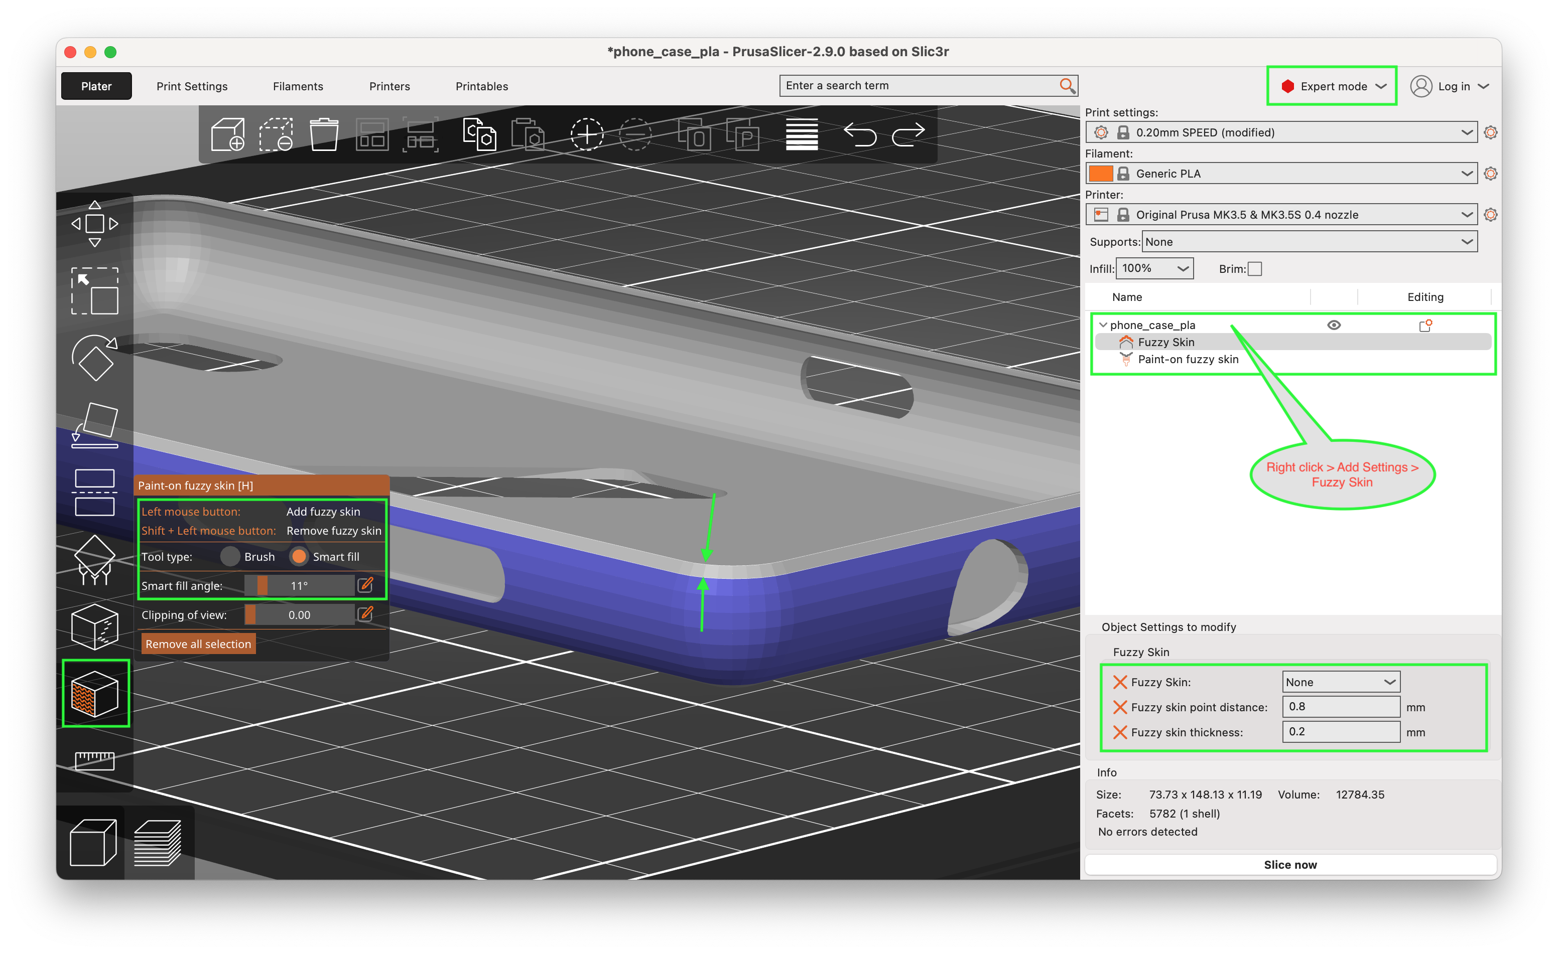
Task: Open the variable layer height tool
Action: [802, 134]
